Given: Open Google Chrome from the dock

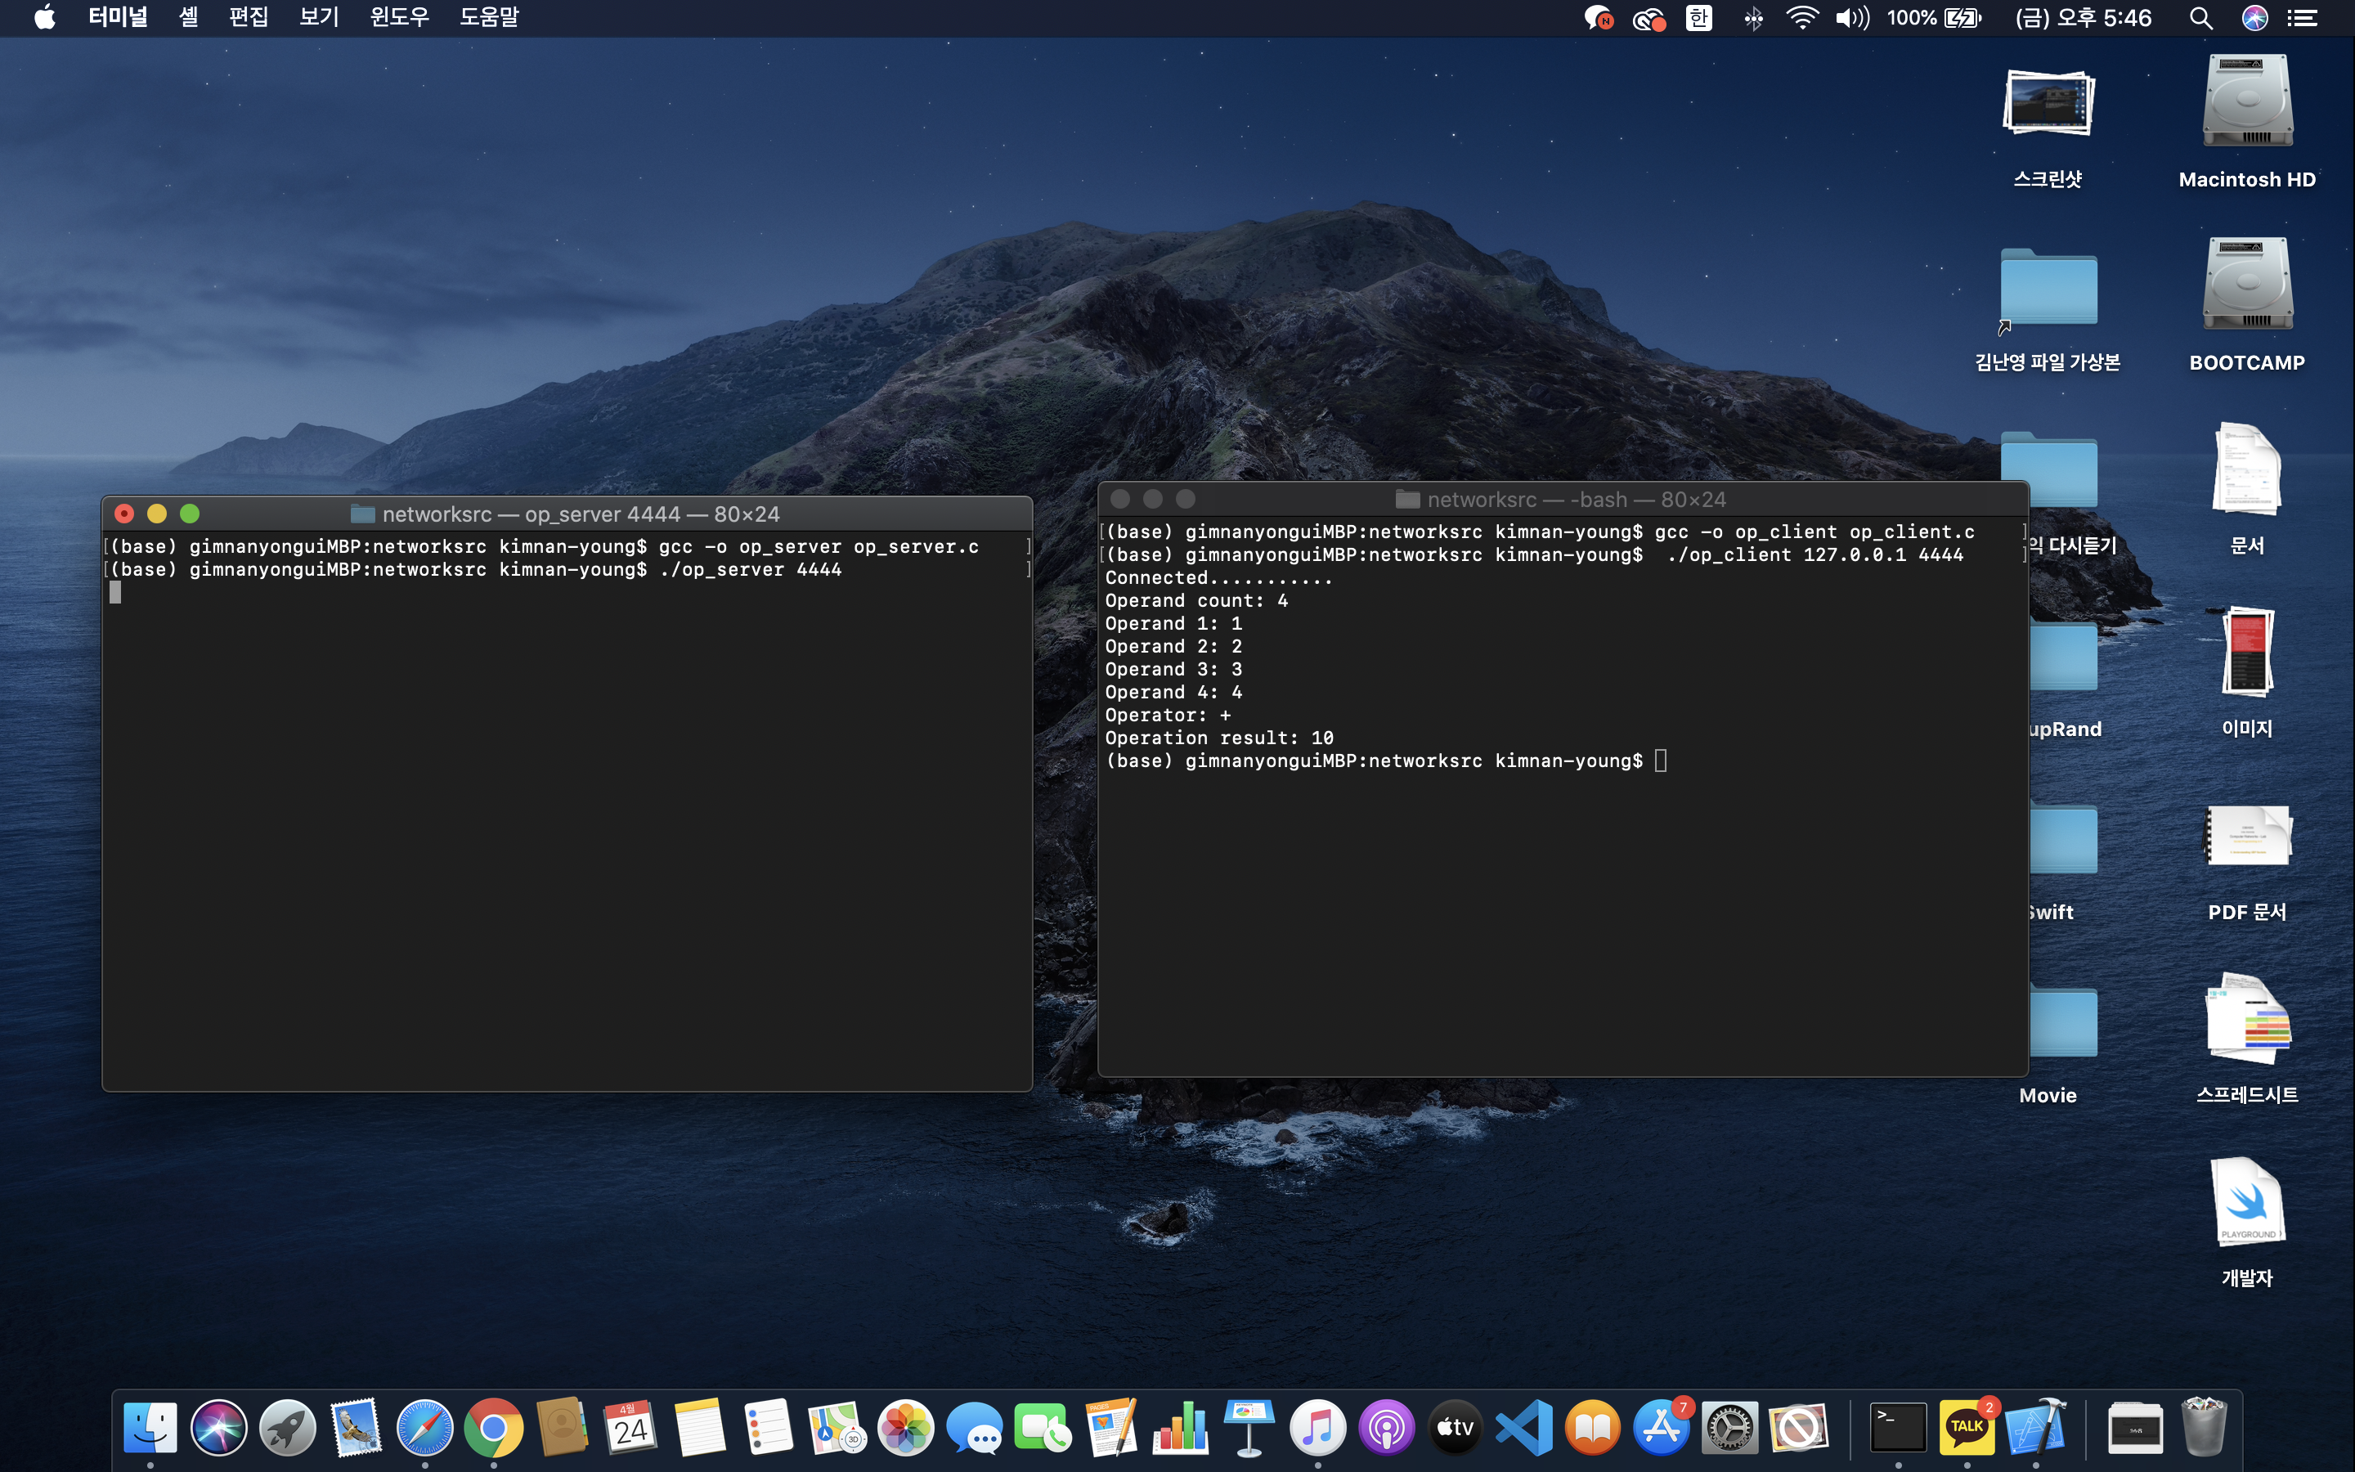Looking at the screenshot, I should click(x=493, y=1428).
